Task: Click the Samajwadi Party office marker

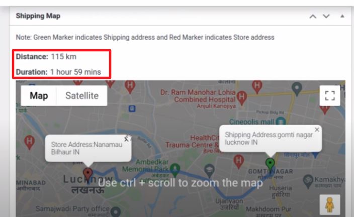Action: click(116, 212)
